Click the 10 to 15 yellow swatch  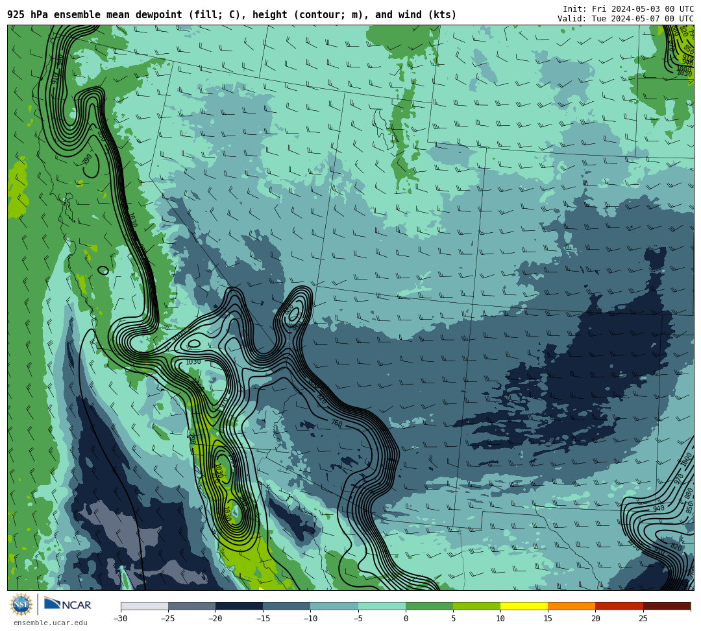tap(524, 606)
